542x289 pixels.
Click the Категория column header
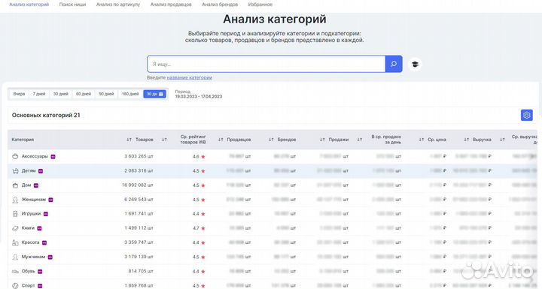tap(23, 140)
